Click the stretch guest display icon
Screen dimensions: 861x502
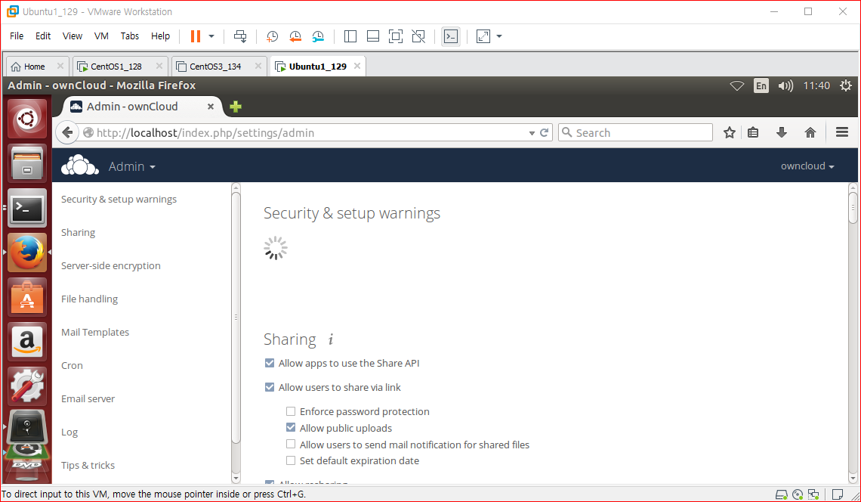[x=483, y=36]
